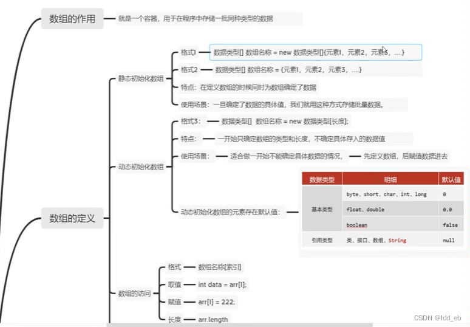Click the 格式 label under 数组的访问
470x327 pixels.
(174, 267)
